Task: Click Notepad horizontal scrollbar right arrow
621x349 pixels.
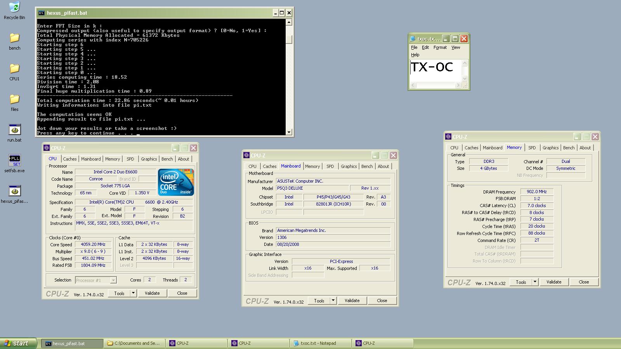Action: [x=458, y=85]
